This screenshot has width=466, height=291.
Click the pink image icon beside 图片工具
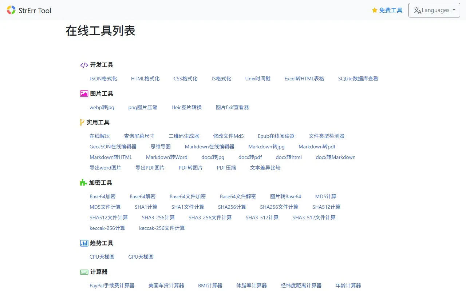point(84,94)
